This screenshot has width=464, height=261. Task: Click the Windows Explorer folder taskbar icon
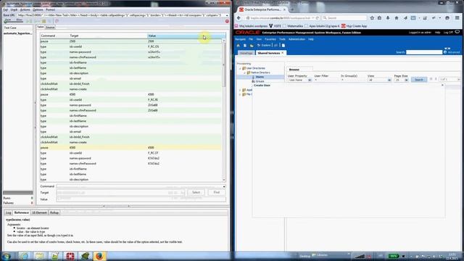click(x=39, y=256)
